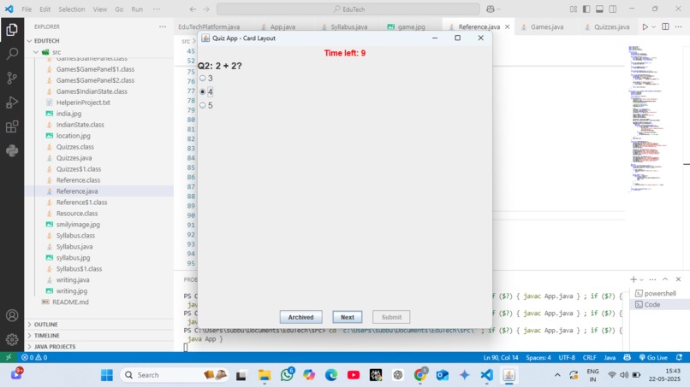This screenshot has height=387, width=690.
Task: Click the notifications bell in status bar
Action: click(679, 358)
